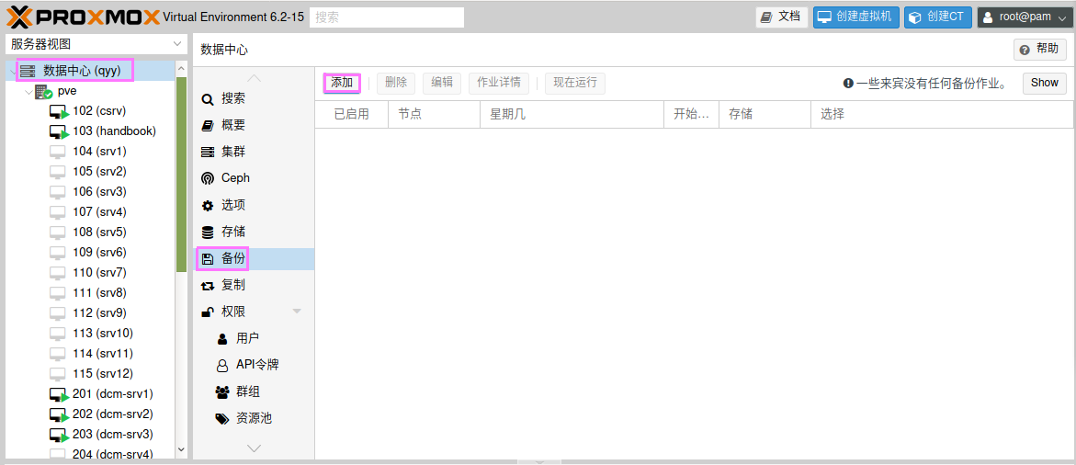Image resolution: width=1076 pixels, height=465 pixels.
Task: Click the gear icon beside 选项
Action: pos(208,205)
